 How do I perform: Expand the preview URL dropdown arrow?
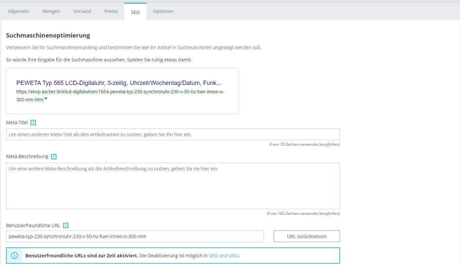[x=46, y=99]
